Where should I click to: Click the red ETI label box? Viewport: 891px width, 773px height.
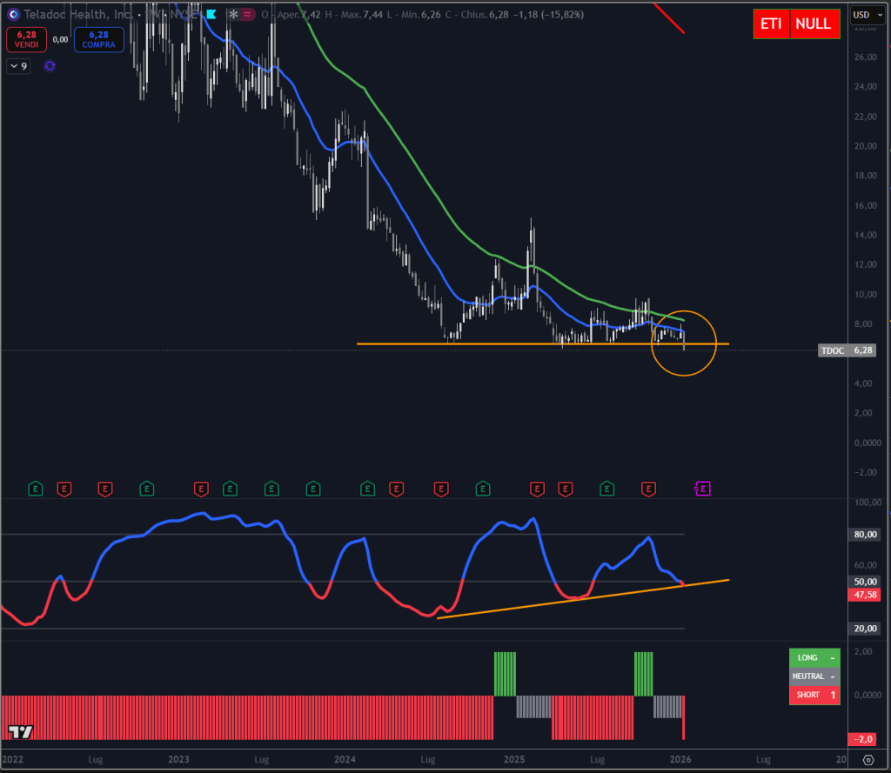tap(771, 24)
